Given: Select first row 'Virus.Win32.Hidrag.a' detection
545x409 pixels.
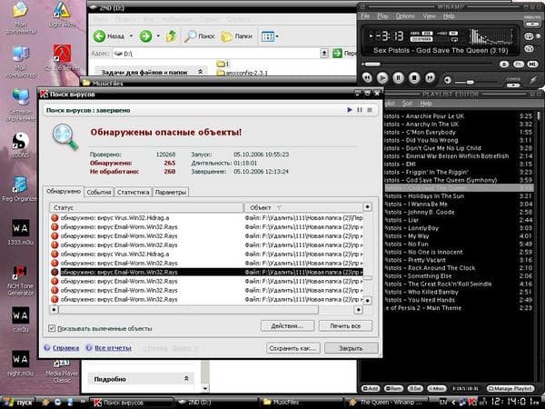Looking at the screenshot, I should click(x=206, y=218).
